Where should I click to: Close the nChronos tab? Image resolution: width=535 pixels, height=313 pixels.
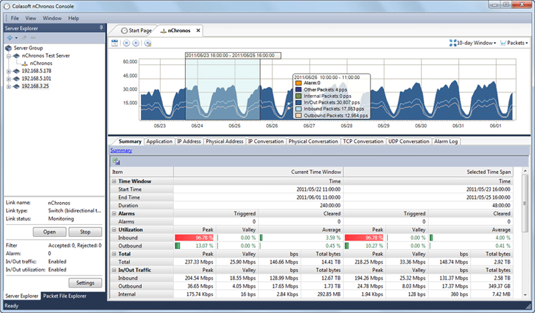[x=197, y=31]
